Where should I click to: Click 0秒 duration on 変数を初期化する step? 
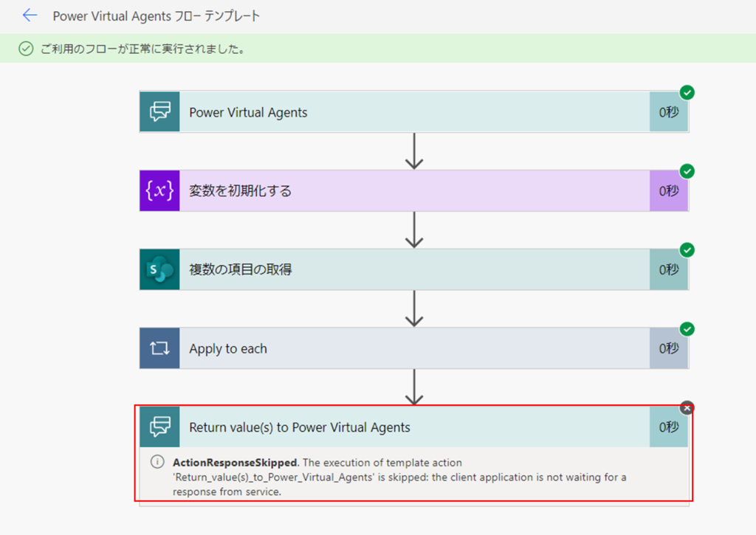pos(669,190)
